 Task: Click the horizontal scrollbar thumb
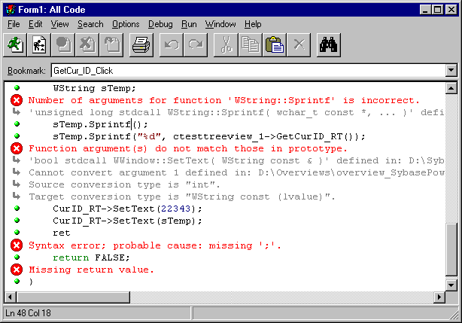pos(74,297)
